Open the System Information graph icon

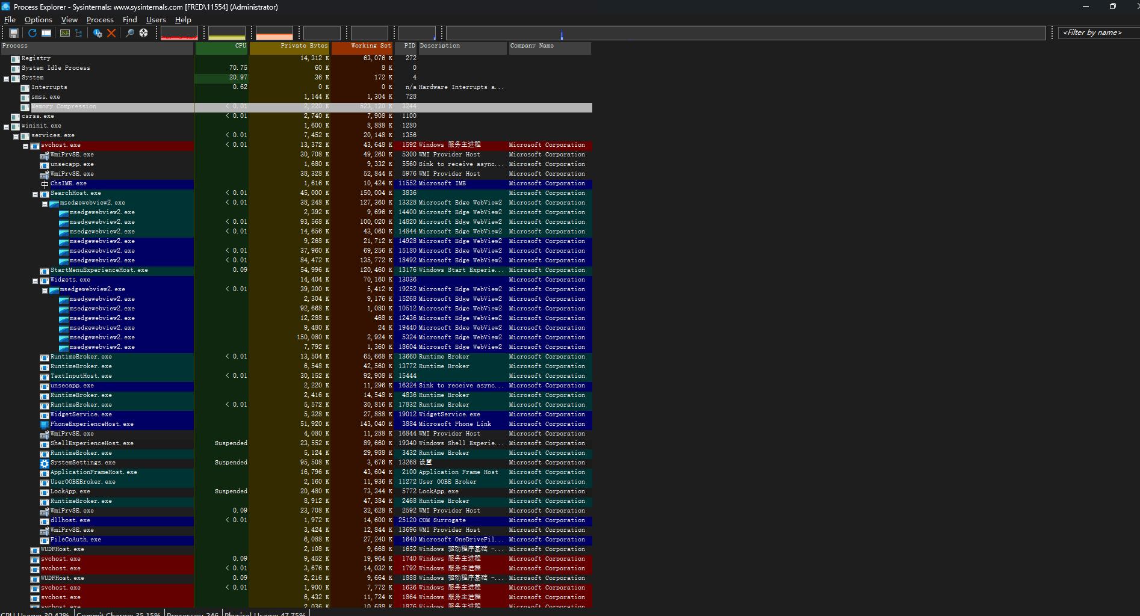point(65,33)
